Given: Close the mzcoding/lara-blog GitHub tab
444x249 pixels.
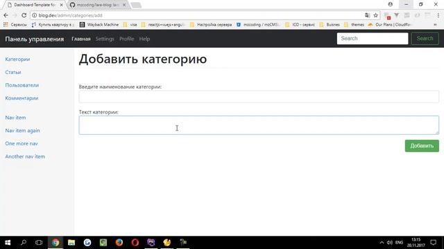Looking at the screenshot, I should click(124, 5).
